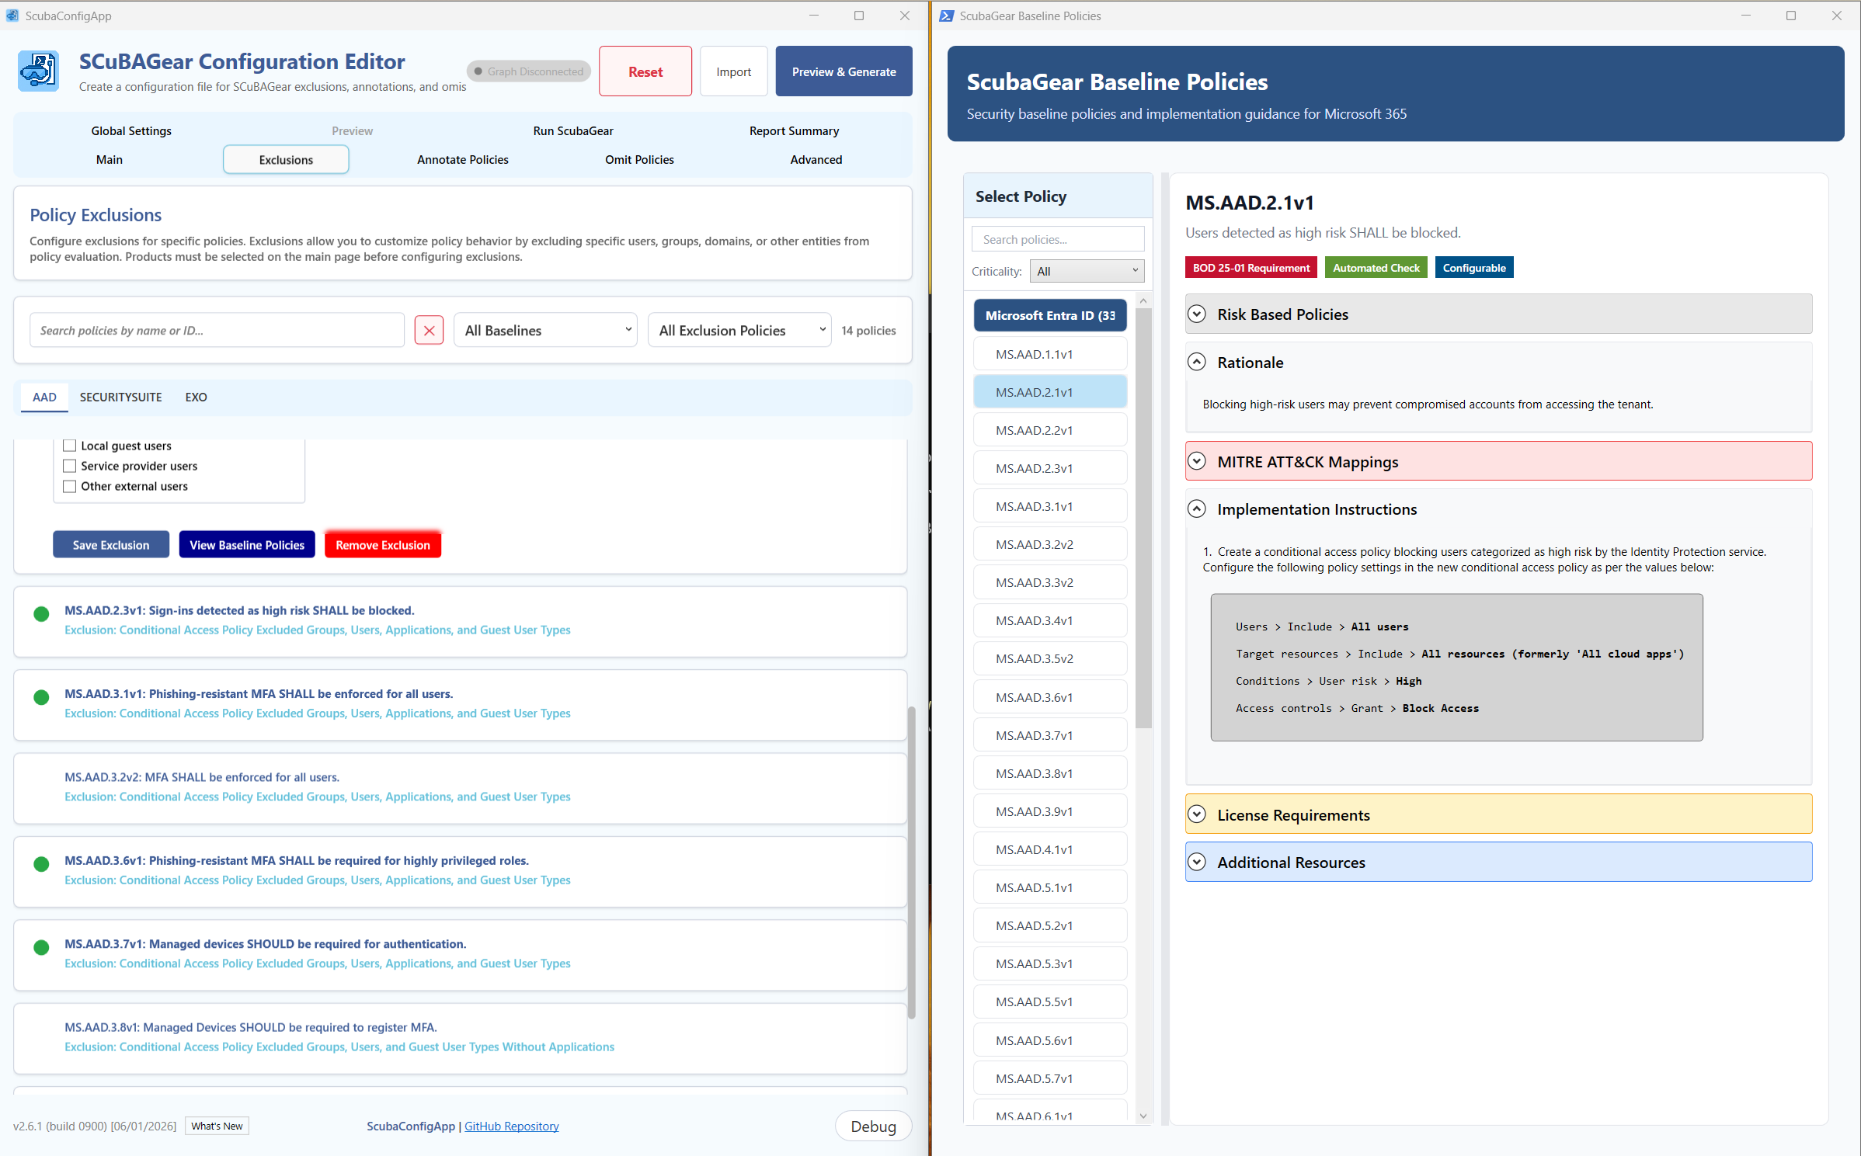Click the ScubaGear Baseline Policies title bar icon
Image resolution: width=1861 pixels, height=1156 pixels.
(x=946, y=16)
